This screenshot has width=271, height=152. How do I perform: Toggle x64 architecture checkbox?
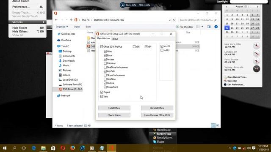click(x=146, y=46)
